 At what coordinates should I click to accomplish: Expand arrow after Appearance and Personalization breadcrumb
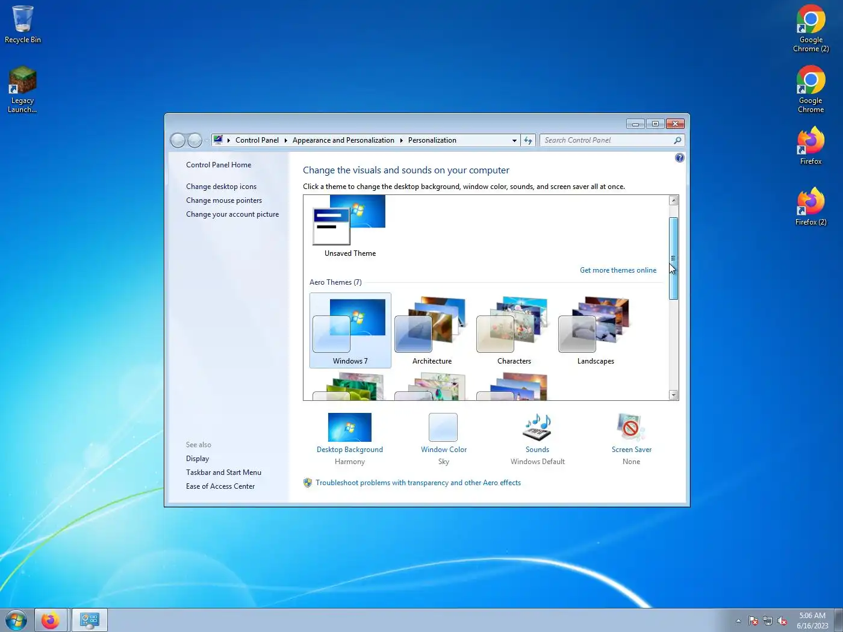coord(401,140)
